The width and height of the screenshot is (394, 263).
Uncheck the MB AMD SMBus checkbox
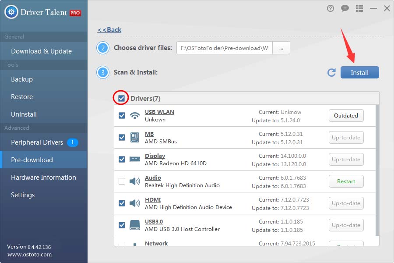click(x=122, y=137)
